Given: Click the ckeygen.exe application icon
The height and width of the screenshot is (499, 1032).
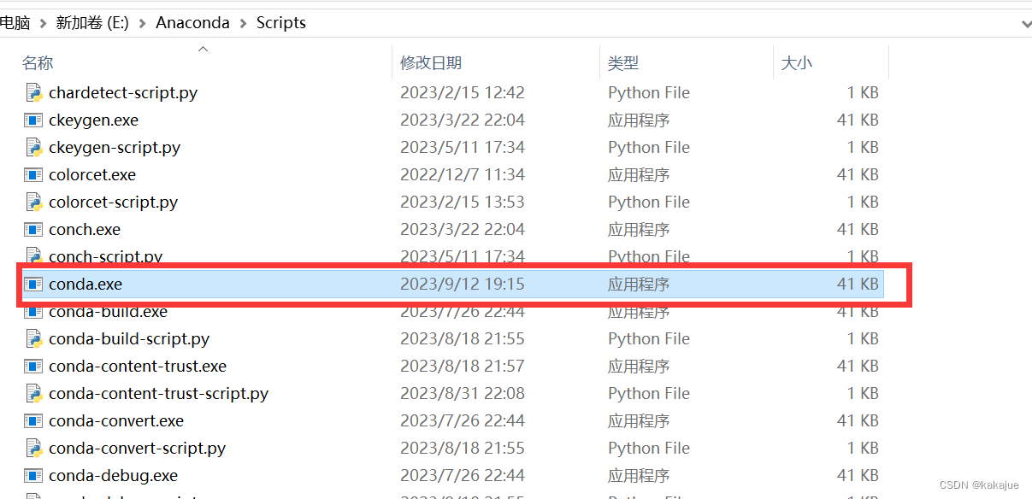Looking at the screenshot, I should (x=34, y=120).
